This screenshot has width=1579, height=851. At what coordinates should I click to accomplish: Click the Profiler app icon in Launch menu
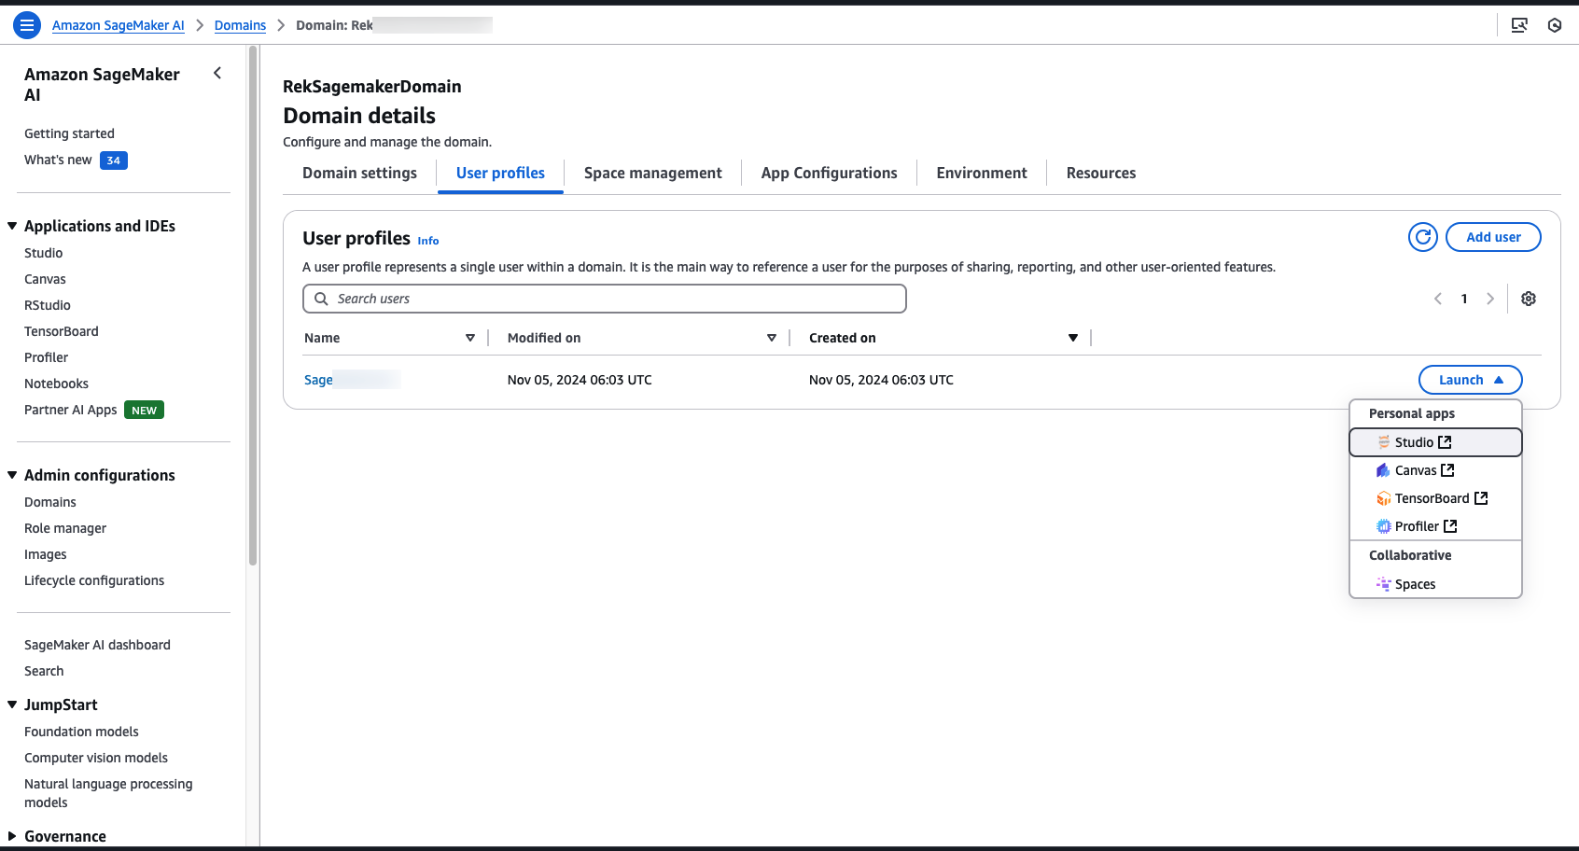tap(1384, 526)
